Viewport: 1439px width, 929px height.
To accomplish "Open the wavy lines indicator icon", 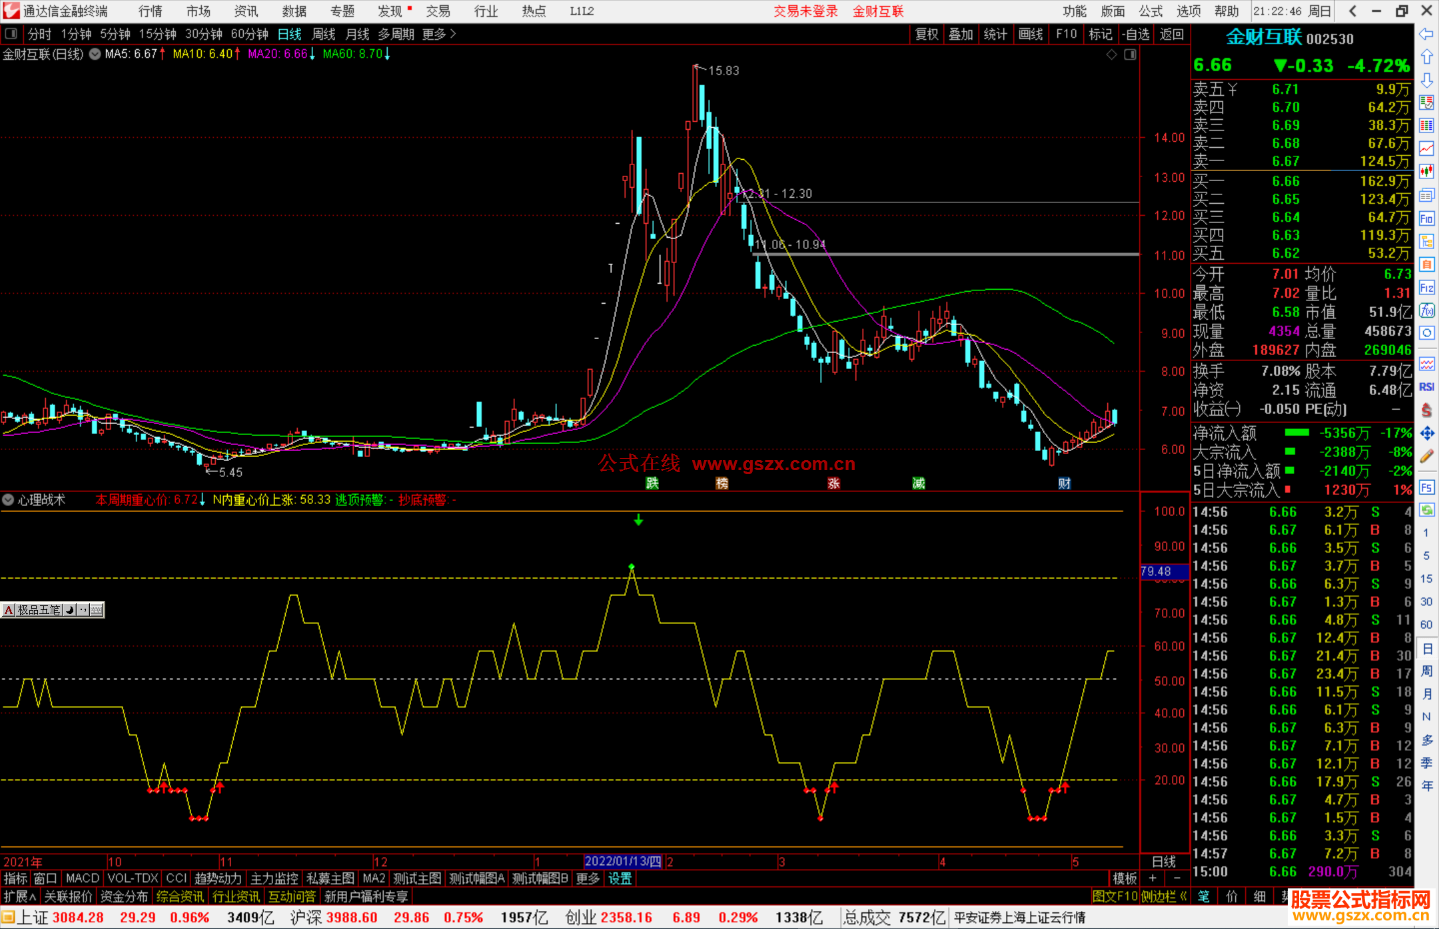I will click(x=1426, y=364).
